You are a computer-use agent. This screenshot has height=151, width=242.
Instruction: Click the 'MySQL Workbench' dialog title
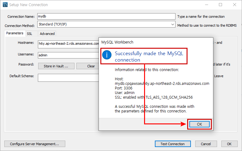point(117,42)
